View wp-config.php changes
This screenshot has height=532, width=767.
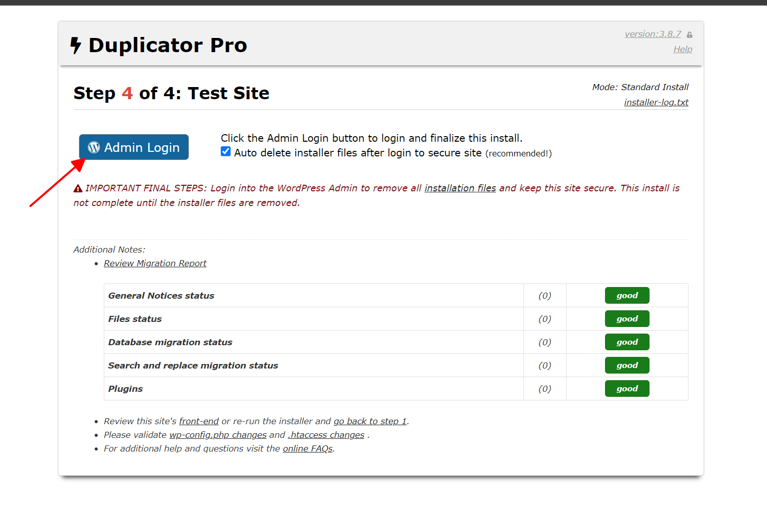click(218, 435)
